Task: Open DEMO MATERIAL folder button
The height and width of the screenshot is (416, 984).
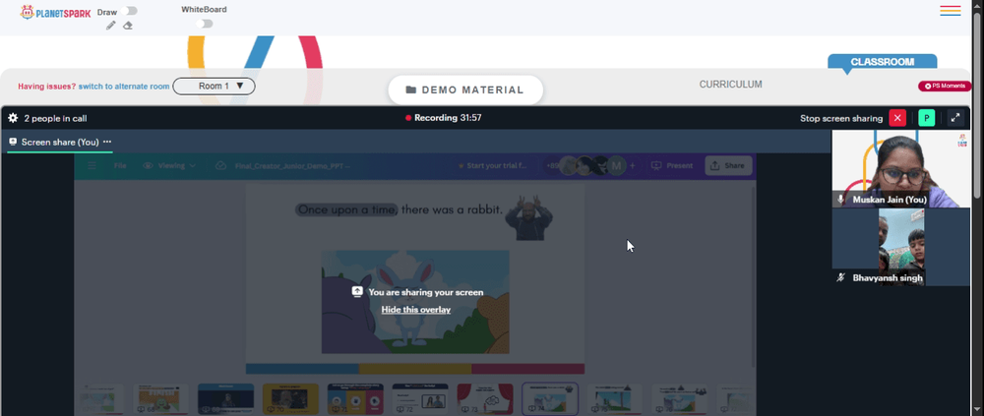Action: click(465, 89)
